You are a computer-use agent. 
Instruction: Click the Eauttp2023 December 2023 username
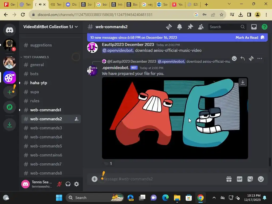(128, 45)
